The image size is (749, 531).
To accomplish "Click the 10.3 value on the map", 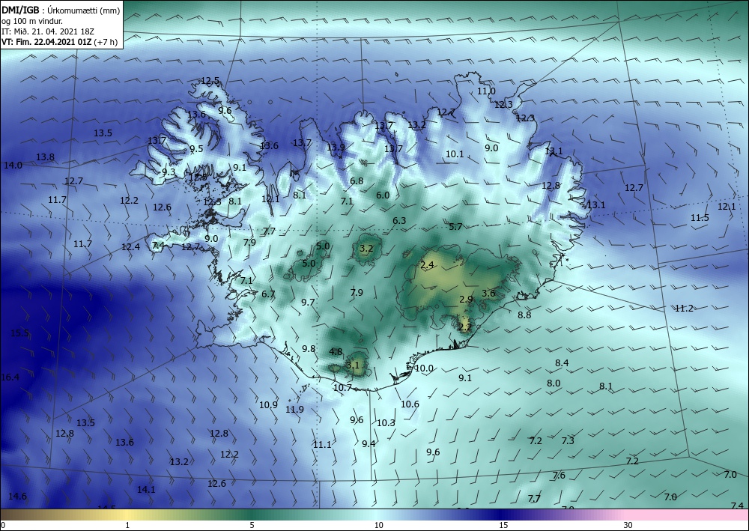I will pos(386,422).
